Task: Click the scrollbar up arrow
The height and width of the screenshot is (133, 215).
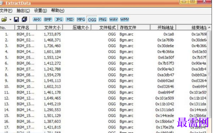Action: (209, 27)
